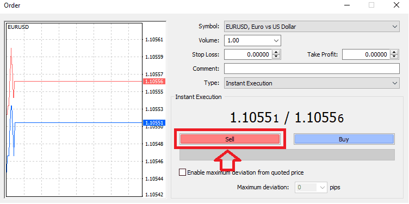Decrease Stop Loss with down arrow
409x204 pixels.
point(276,57)
